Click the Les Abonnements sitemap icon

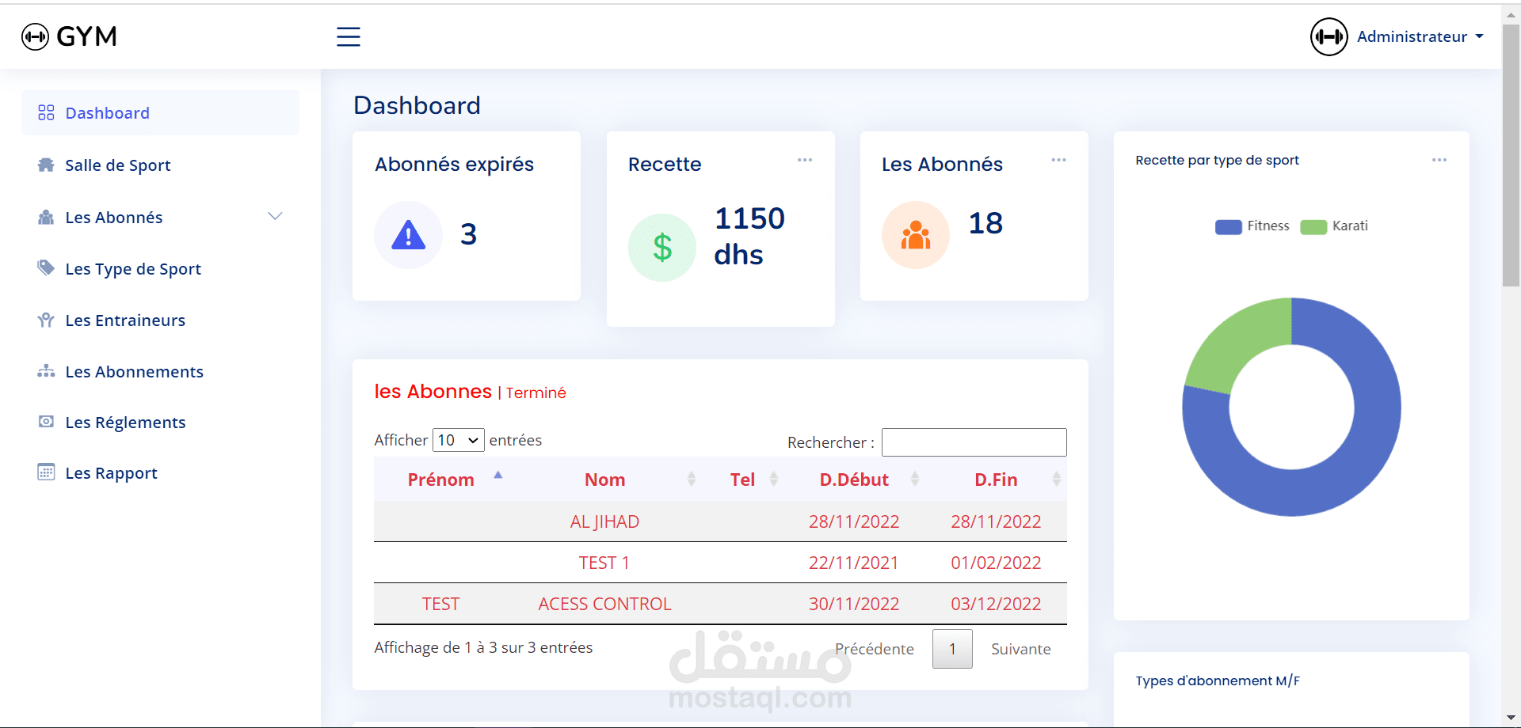46,371
